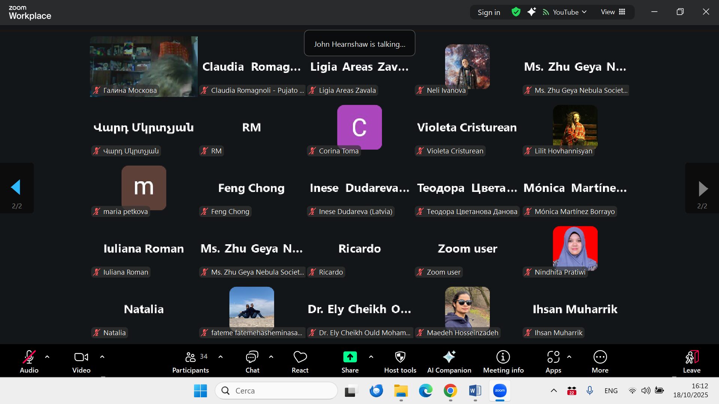Click the green encryption shield icon

click(516, 12)
